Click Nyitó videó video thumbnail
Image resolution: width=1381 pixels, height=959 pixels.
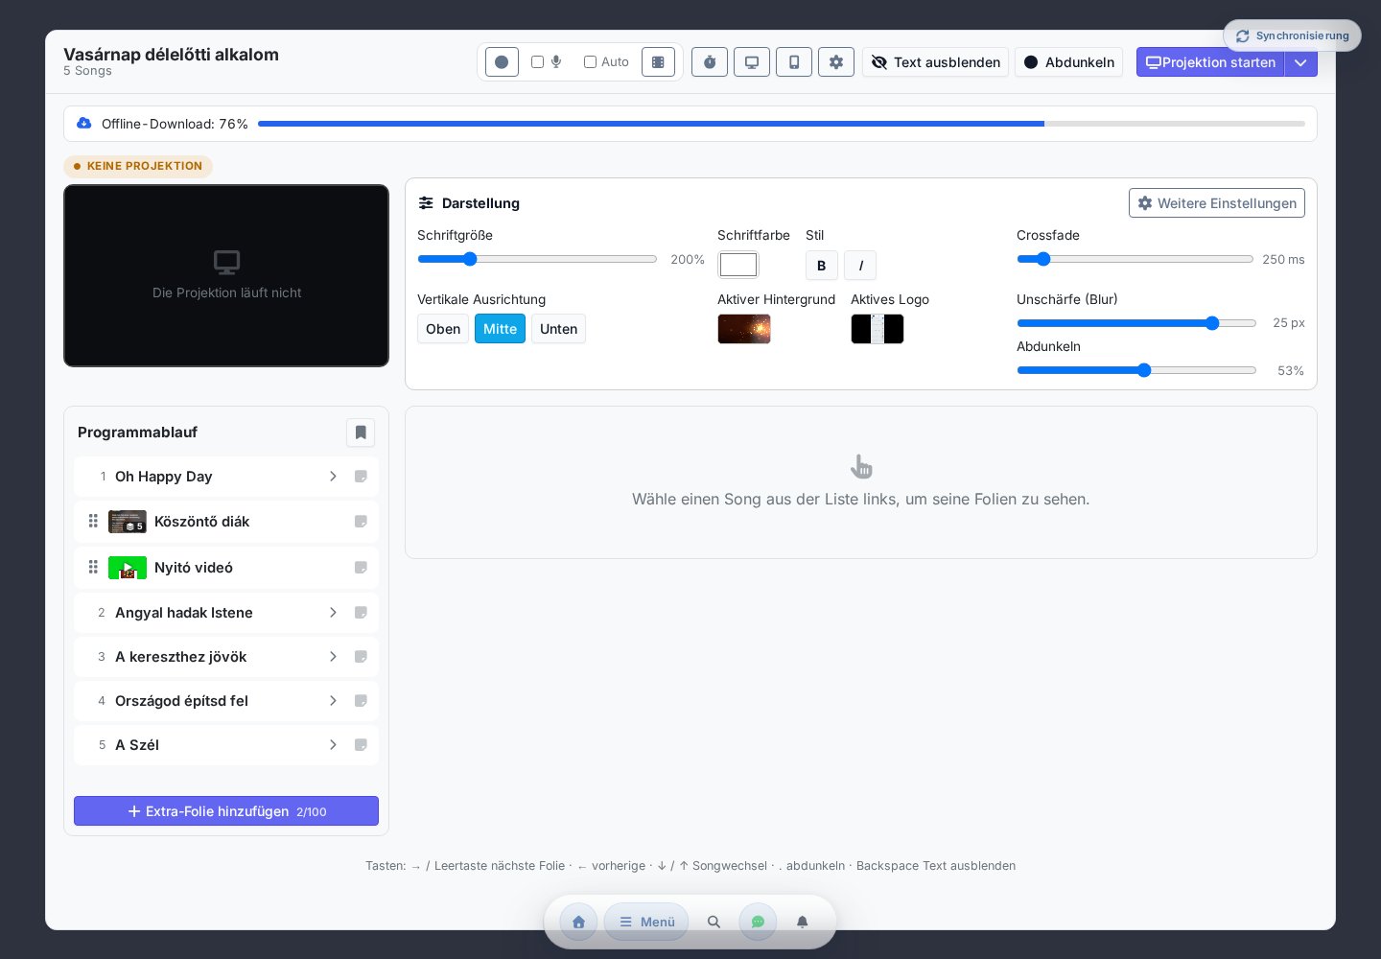pyautogui.click(x=128, y=568)
